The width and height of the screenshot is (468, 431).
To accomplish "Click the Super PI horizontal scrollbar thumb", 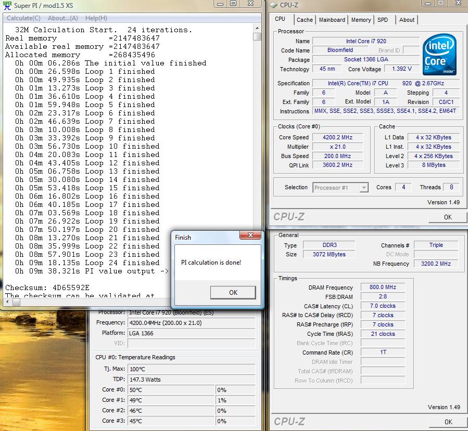I will coord(17,302).
